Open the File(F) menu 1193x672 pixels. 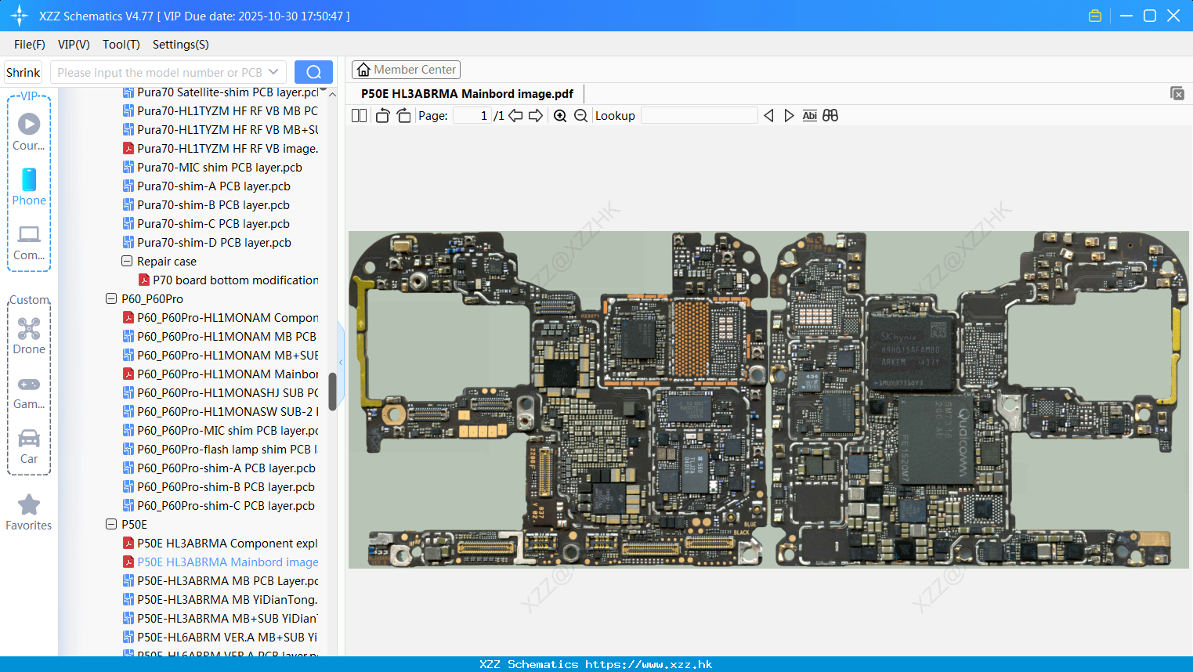click(30, 45)
